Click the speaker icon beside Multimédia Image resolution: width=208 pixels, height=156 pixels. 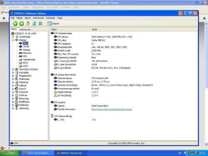coord(17,79)
